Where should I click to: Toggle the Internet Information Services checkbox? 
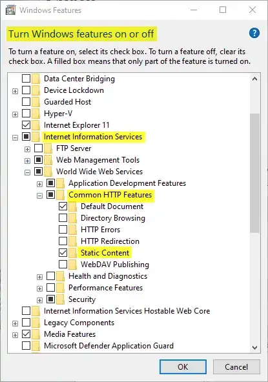point(26,136)
